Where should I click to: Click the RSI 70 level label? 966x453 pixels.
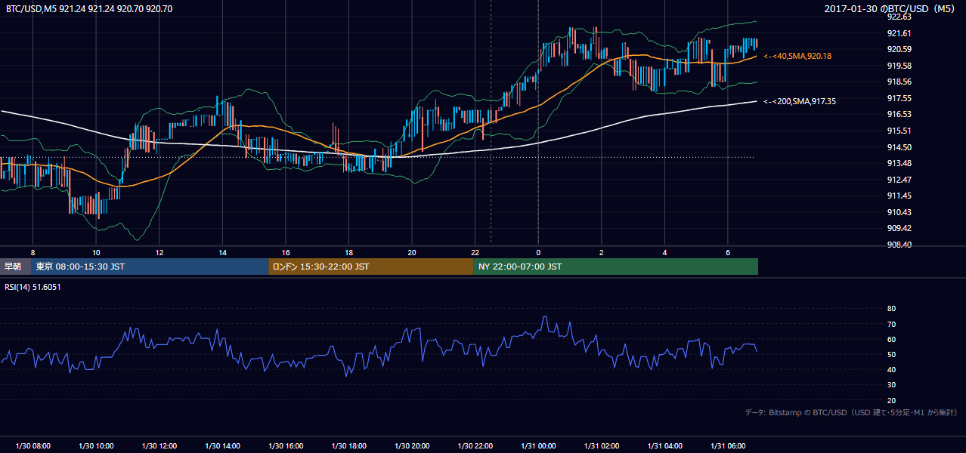(x=891, y=324)
